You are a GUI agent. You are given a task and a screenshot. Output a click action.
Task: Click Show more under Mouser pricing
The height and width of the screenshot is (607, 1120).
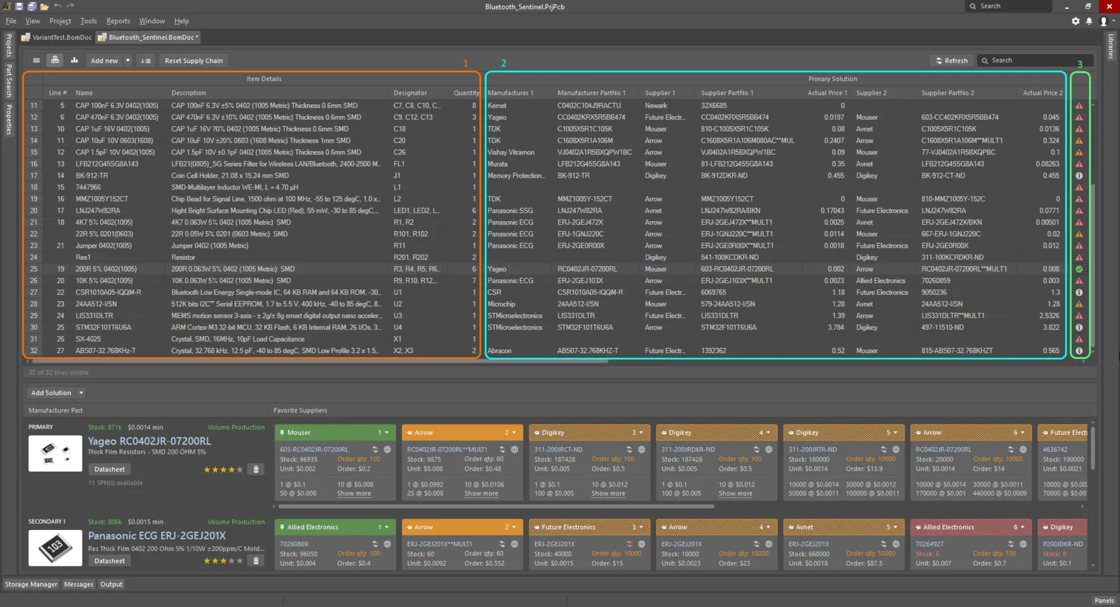click(x=354, y=494)
